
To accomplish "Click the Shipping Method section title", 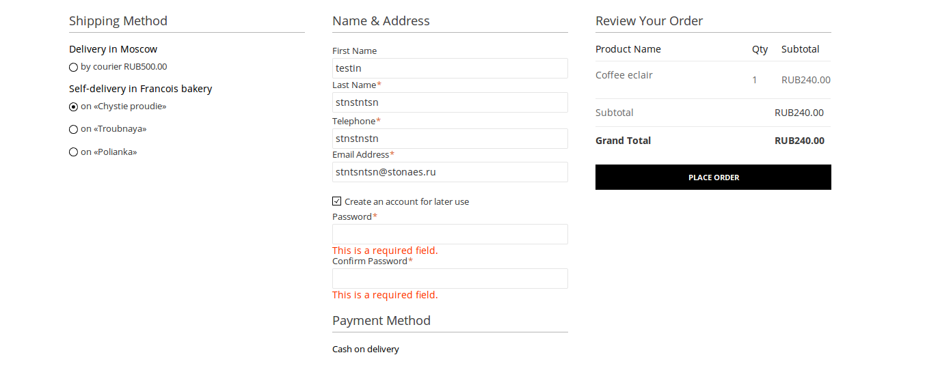I will pos(118,21).
